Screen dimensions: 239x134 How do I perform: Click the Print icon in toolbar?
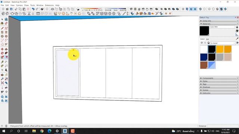[x=42, y=9]
